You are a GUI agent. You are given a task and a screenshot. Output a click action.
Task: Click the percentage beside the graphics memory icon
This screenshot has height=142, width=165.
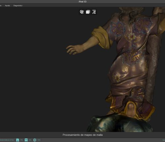pyautogui.click(x=30, y=140)
